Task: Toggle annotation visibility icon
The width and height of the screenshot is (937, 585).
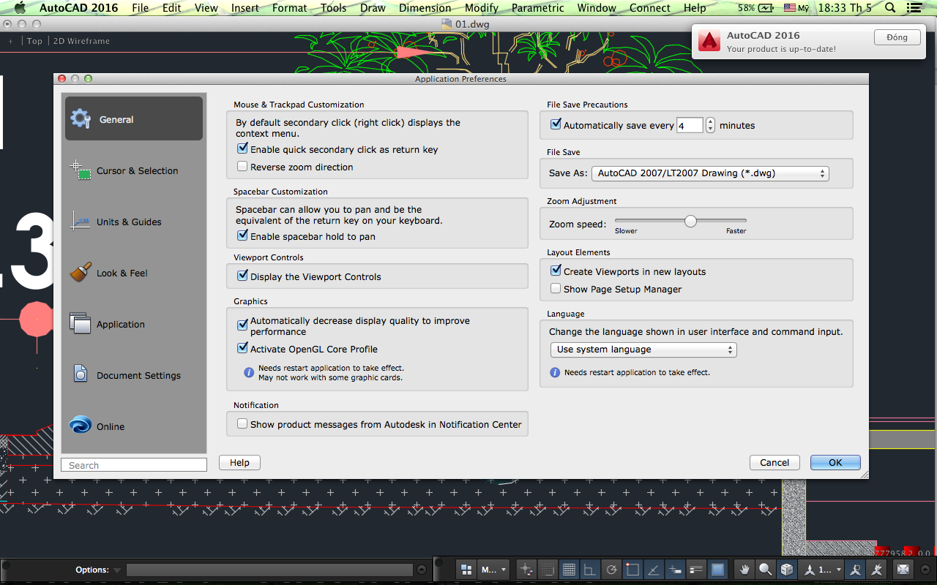Action: click(855, 569)
